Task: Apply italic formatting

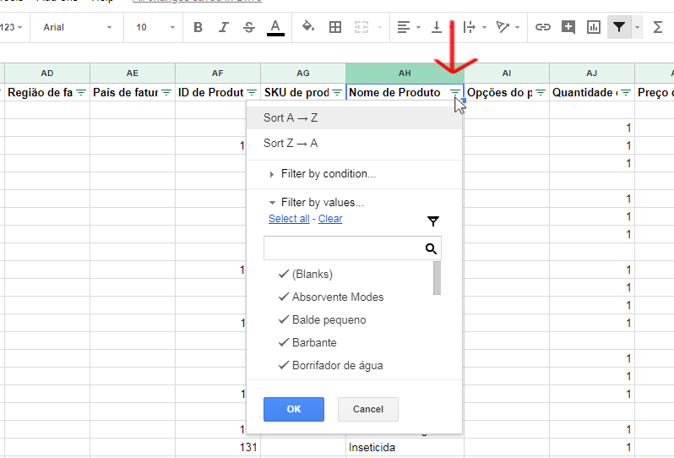Action: (223, 27)
